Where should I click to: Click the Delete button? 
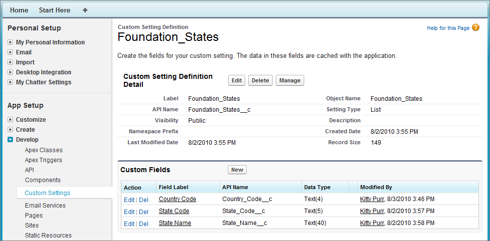tap(260, 80)
